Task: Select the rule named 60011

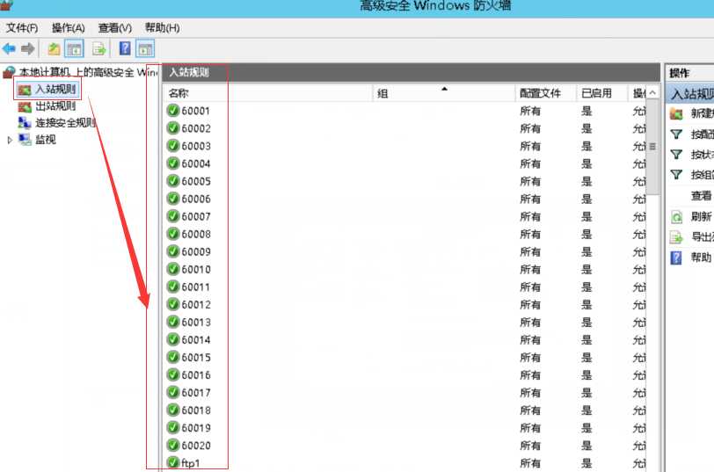Action: tap(196, 287)
